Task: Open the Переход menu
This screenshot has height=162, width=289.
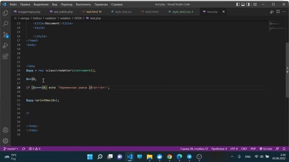Action: pos(66,4)
